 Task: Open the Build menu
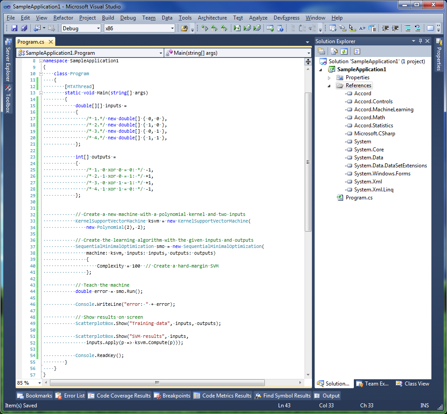click(108, 18)
